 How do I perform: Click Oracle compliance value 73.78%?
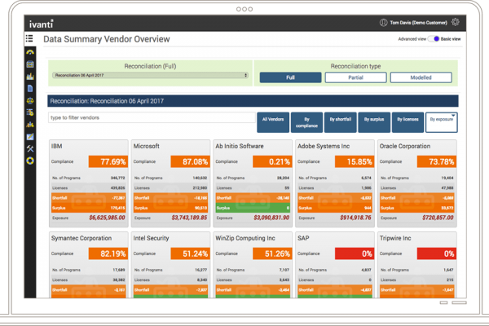(437, 161)
